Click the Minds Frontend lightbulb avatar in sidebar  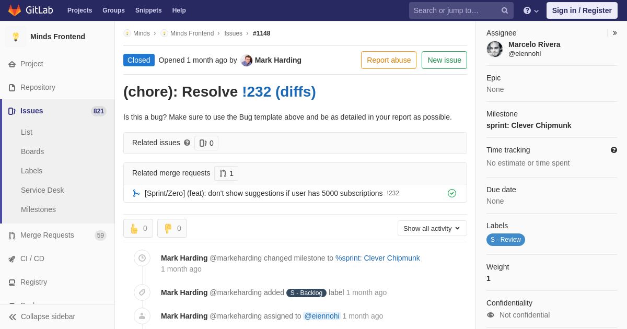tap(16, 37)
